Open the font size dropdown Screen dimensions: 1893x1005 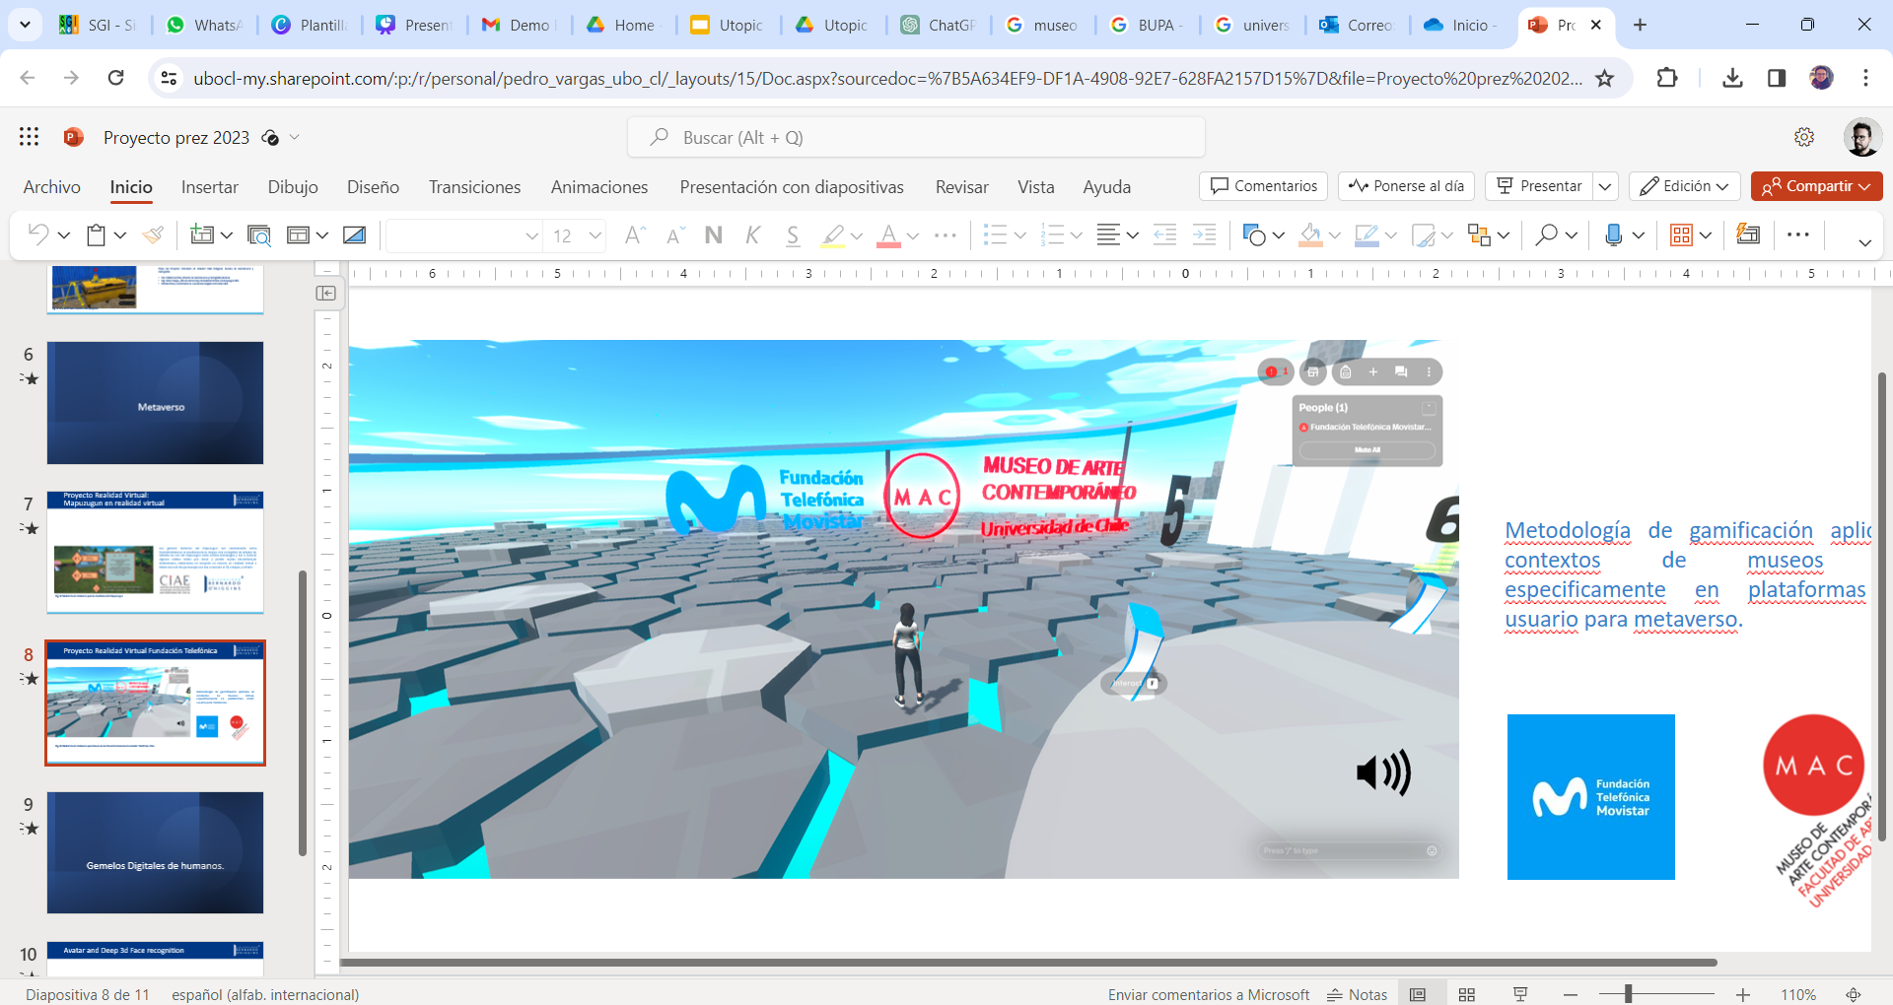[595, 235]
